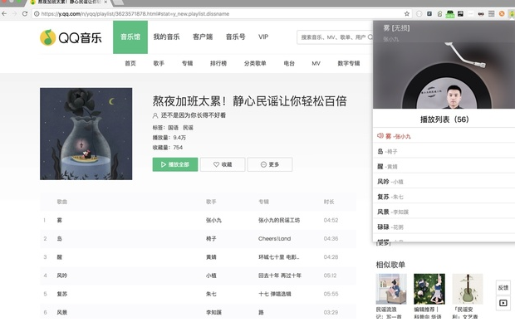This screenshot has width=515, height=322.
Task: Open 数字专辑 in the sub navigation
Action: (x=349, y=63)
